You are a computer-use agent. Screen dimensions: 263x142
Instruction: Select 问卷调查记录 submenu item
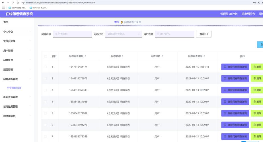[x=14, y=88]
